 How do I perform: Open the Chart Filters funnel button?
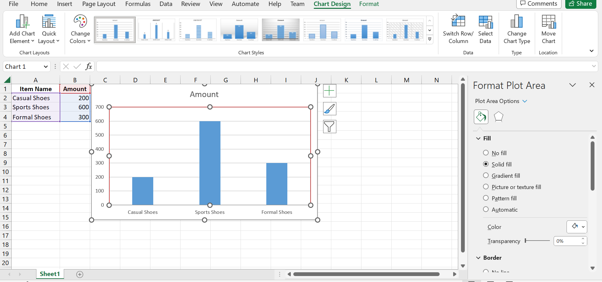click(329, 127)
